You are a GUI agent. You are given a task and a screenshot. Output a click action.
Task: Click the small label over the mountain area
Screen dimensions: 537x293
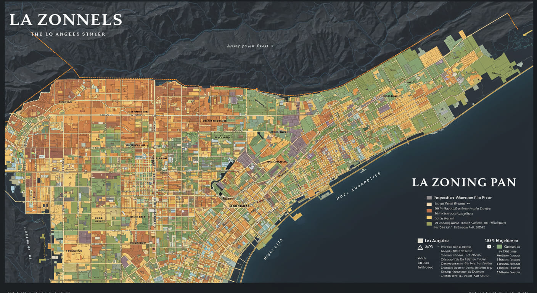coord(250,46)
